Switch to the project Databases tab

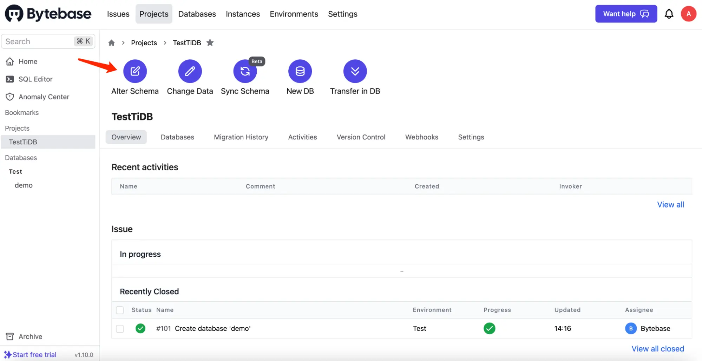(177, 137)
